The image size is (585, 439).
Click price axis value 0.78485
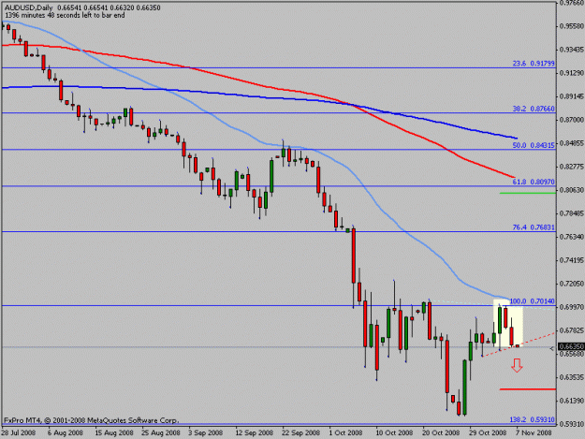click(571, 213)
